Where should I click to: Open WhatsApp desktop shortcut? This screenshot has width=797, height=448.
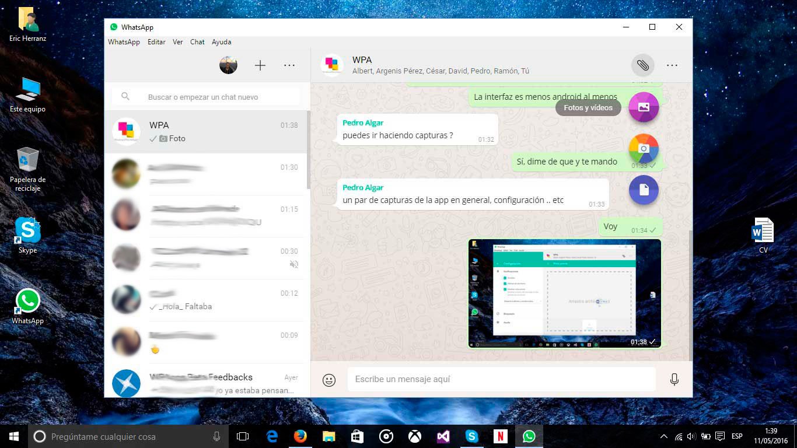pyautogui.click(x=27, y=307)
